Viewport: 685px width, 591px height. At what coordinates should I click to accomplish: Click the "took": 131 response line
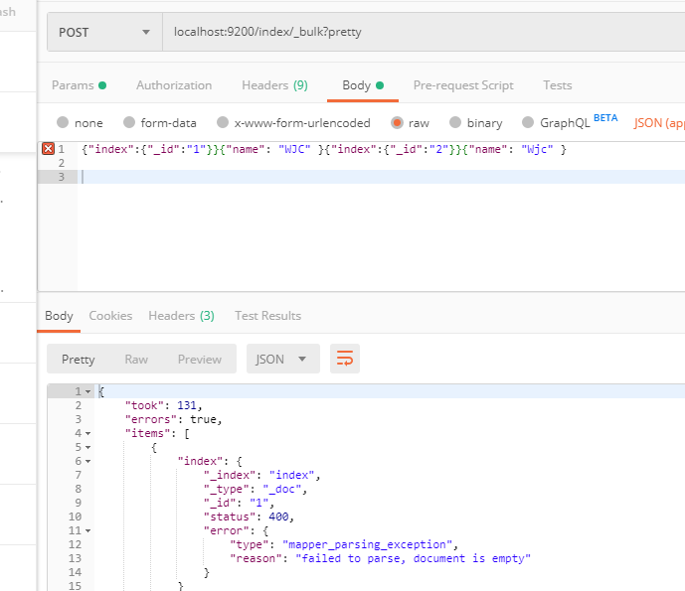(x=163, y=405)
